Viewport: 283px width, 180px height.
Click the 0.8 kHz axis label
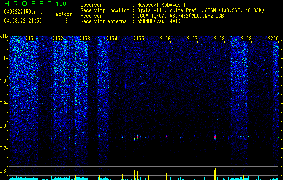[x=4, y=126]
